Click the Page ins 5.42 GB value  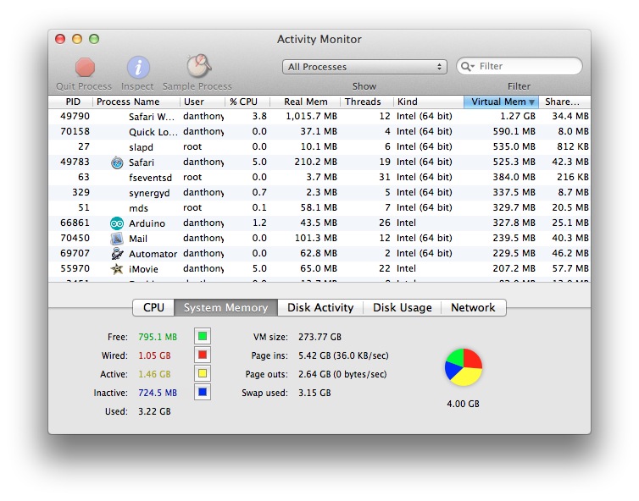pos(343,355)
